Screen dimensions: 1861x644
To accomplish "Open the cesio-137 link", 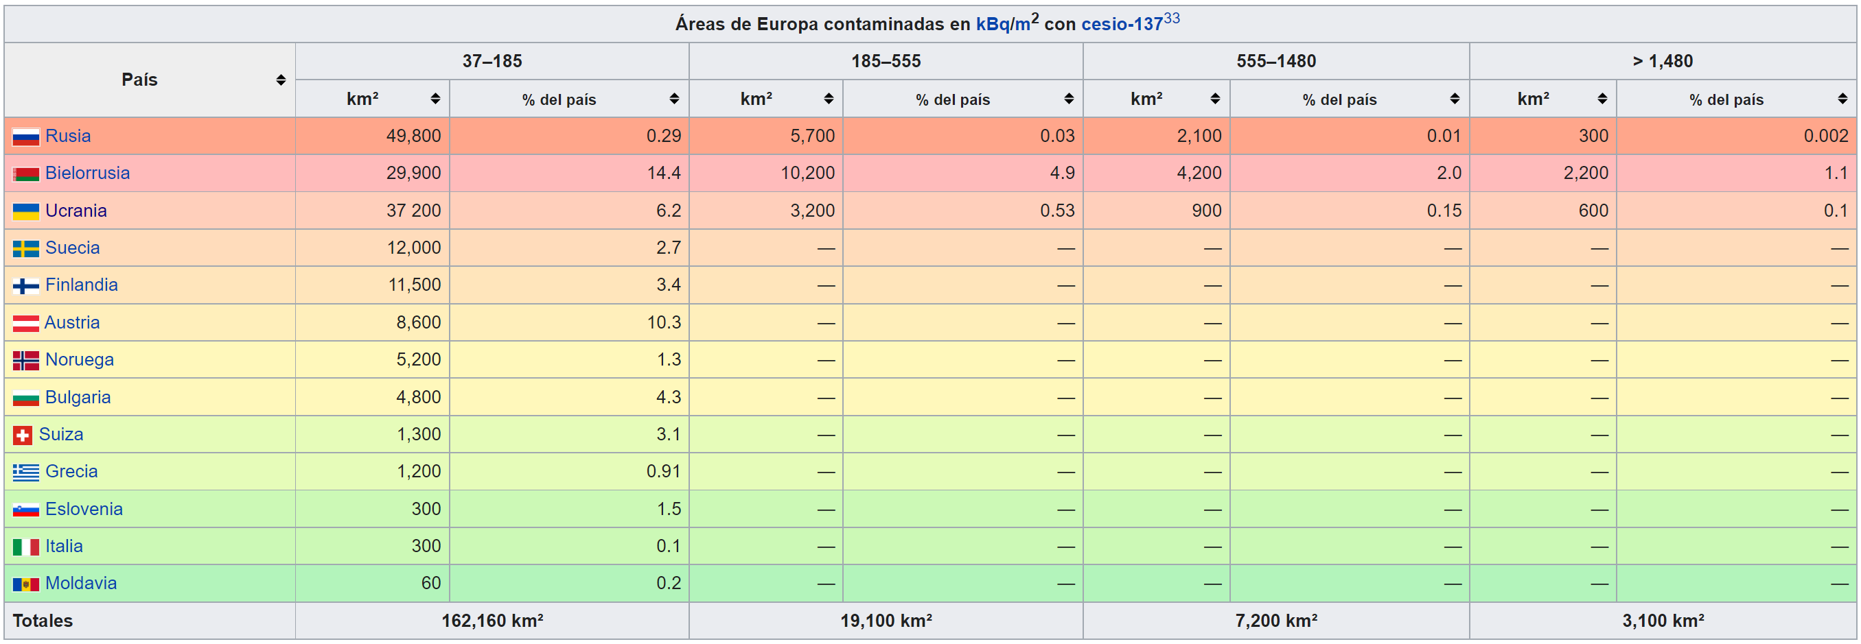I will click(x=1121, y=25).
